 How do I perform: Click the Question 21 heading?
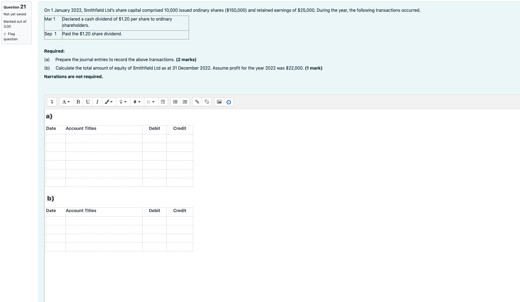[x=14, y=7]
